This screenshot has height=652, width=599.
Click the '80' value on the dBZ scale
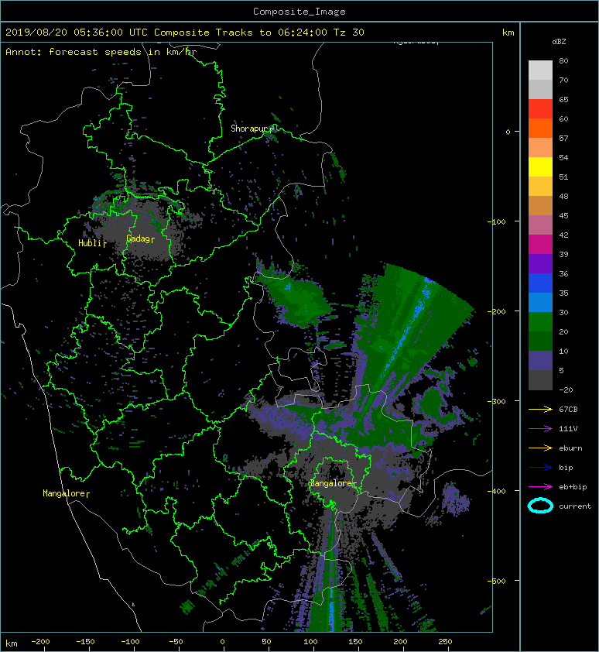pyautogui.click(x=563, y=60)
